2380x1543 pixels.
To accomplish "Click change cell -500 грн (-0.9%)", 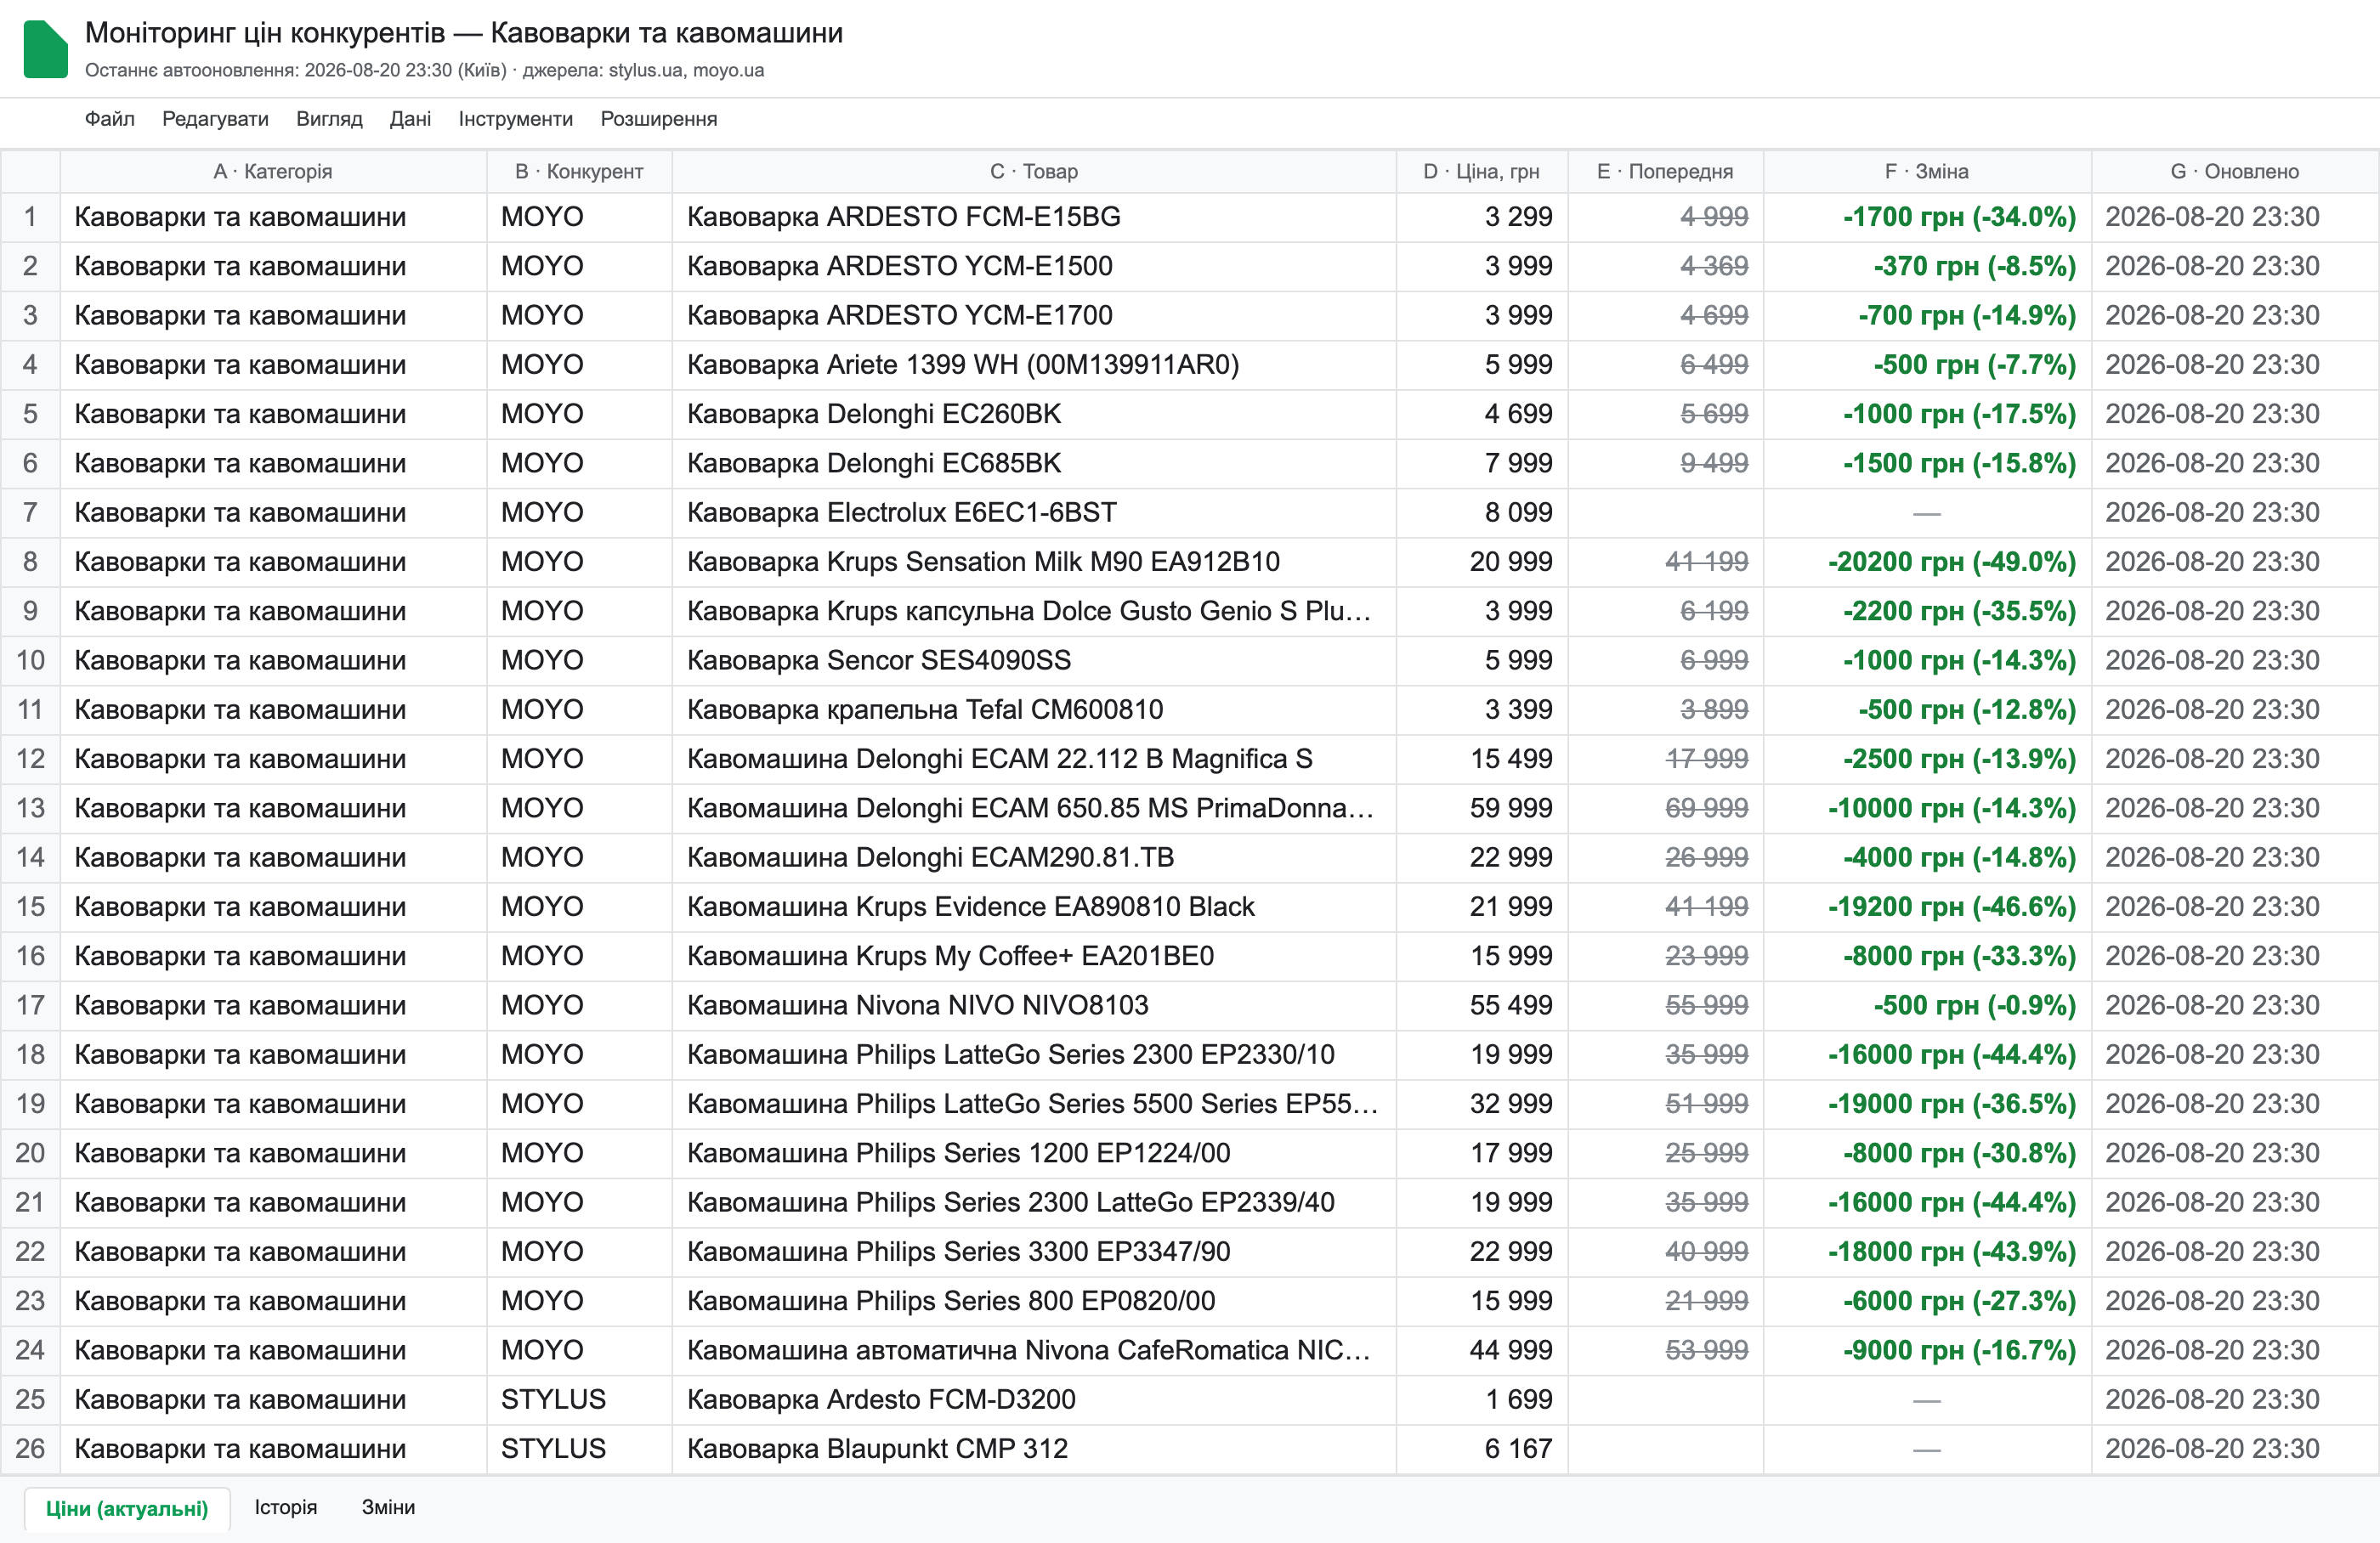I will pos(1927,1005).
